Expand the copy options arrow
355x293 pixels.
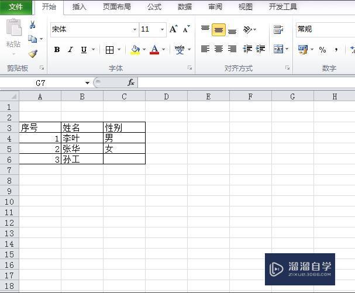[41, 39]
